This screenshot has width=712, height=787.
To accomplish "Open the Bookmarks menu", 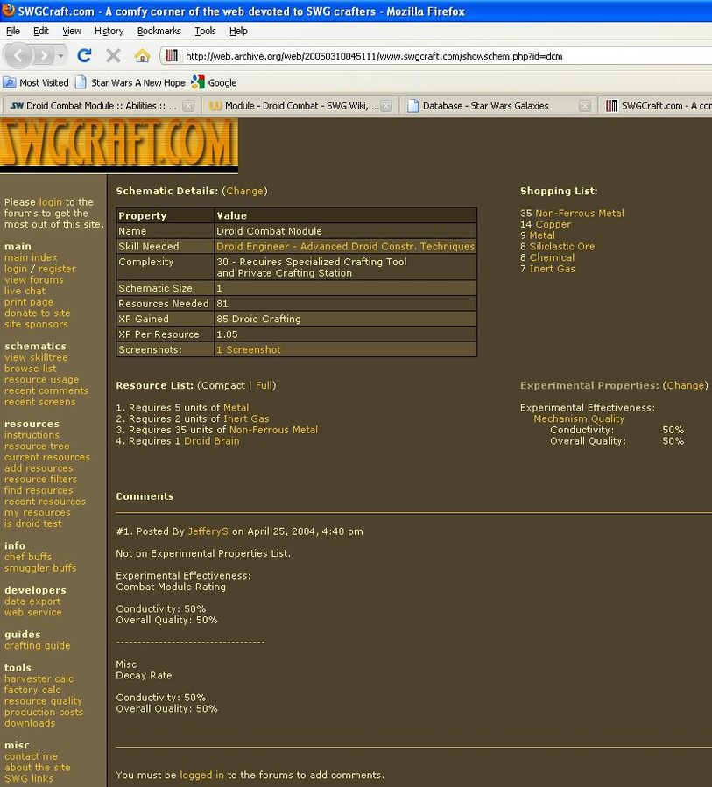I will (x=159, y=31).
